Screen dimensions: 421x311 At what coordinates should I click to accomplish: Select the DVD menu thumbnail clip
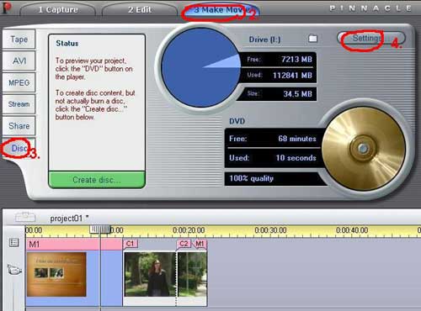click(x=56, y=274)
